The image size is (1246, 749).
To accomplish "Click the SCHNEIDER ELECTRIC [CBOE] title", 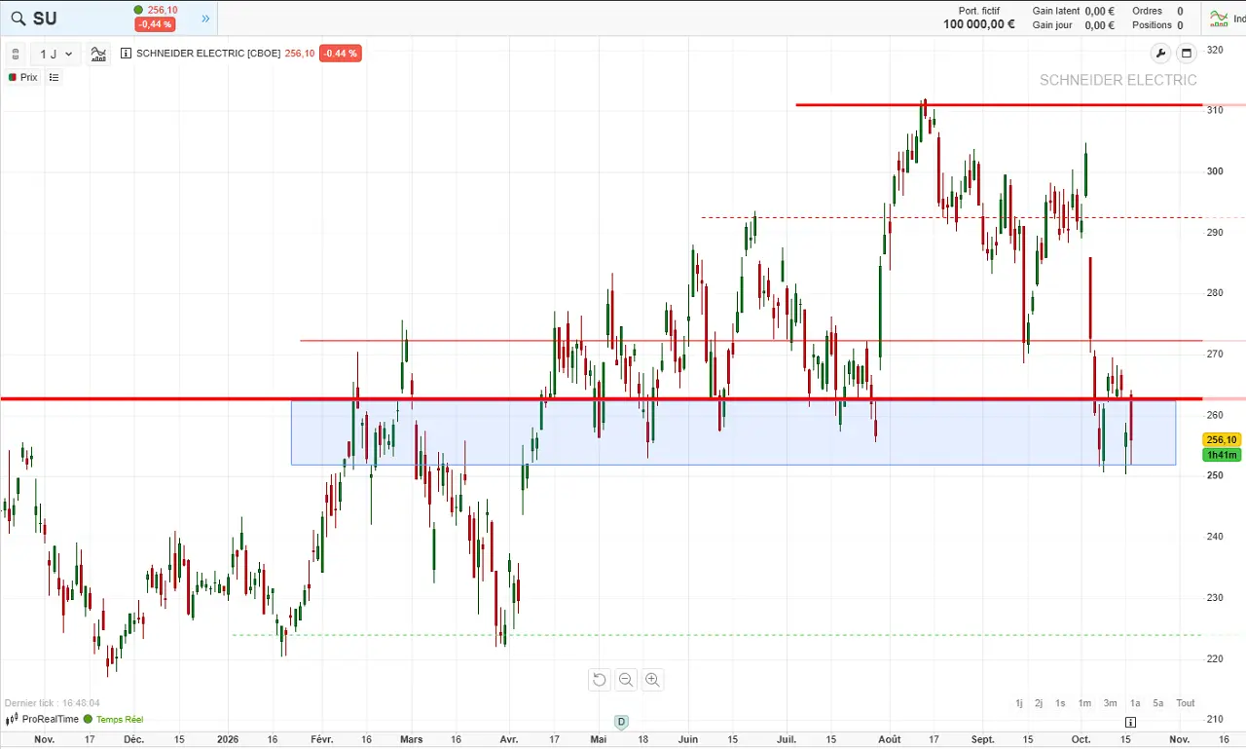I will click(208, 54).
